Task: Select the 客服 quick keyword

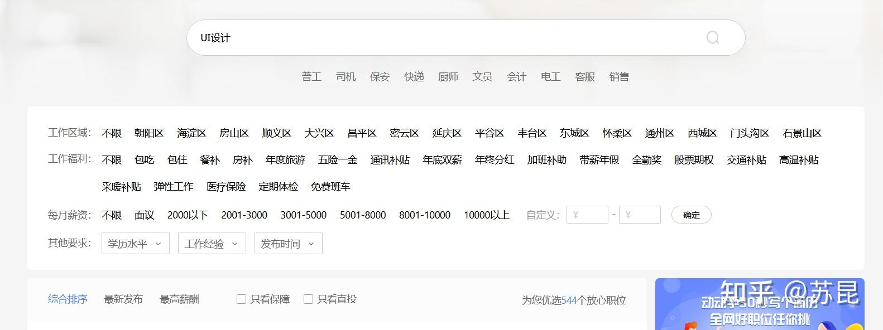Action: (585, 77)
